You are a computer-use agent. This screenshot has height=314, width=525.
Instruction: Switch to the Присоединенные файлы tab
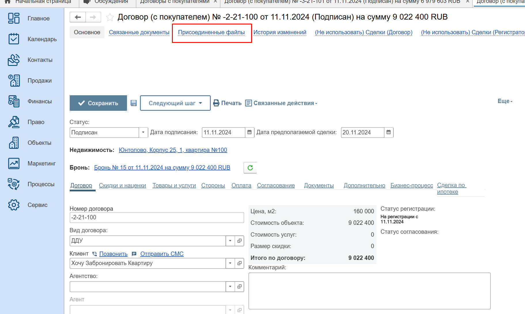tap(211, 33)
